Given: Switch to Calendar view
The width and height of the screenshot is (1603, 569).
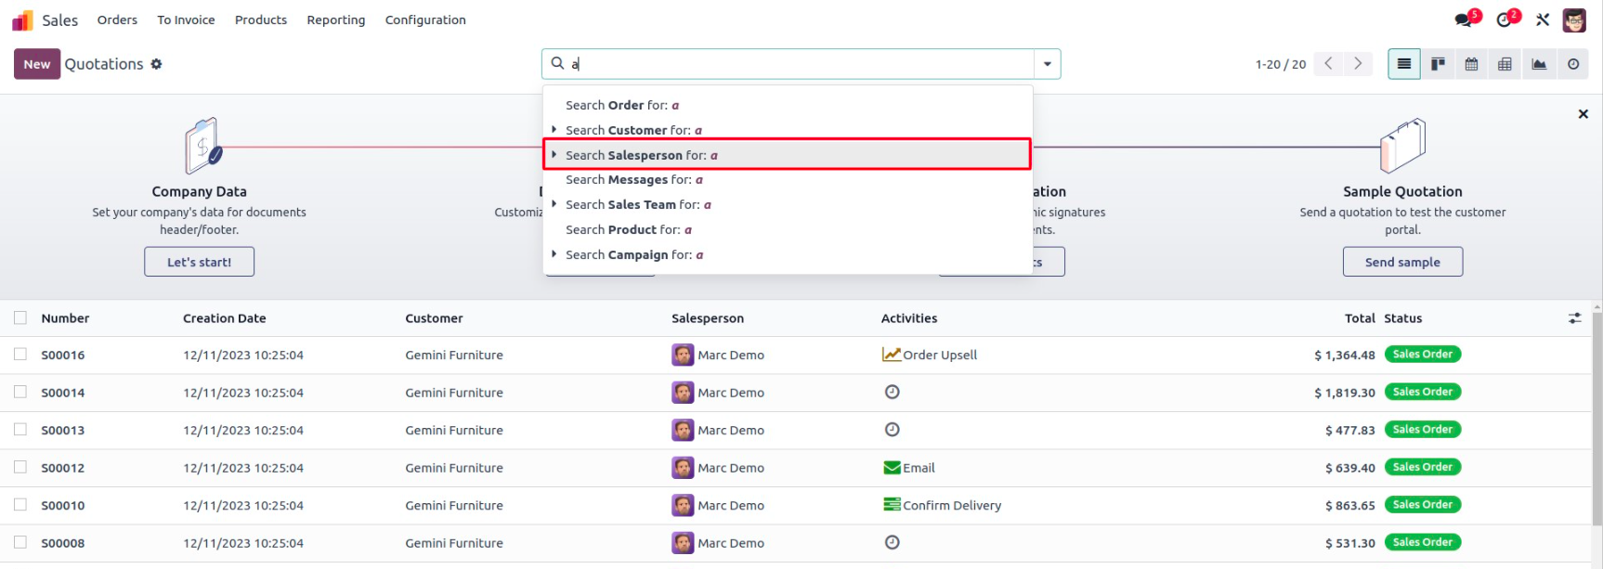Looking at the screenshot, I should coord(1471,64).
